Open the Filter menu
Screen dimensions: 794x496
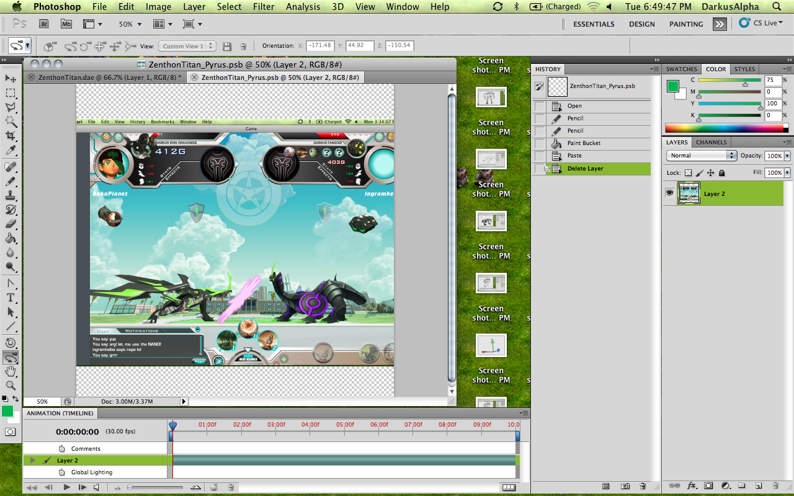pyautogui.click(x=263, y=7)
